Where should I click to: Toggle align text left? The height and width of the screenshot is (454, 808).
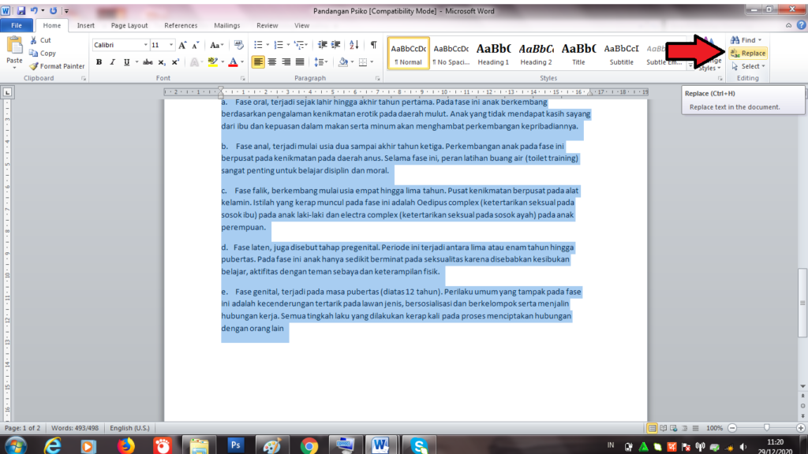click(x=258, y=62)
